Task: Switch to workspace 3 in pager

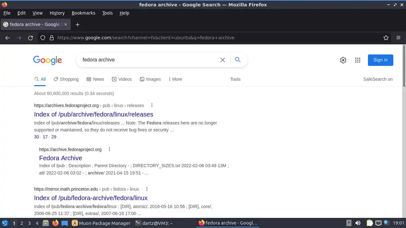Action: coord(29,223)
